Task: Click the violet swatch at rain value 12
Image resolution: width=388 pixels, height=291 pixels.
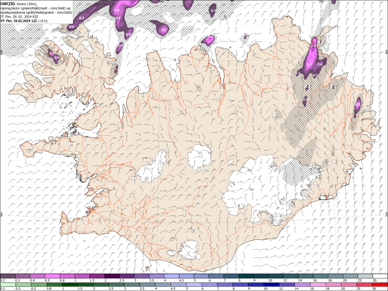Action: [287, 285]
